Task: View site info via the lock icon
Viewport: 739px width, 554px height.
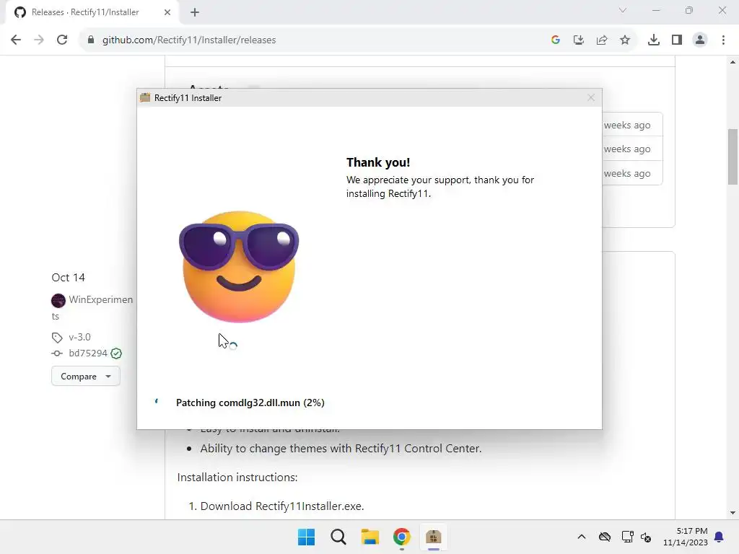Action: click(x=91, y=40)
